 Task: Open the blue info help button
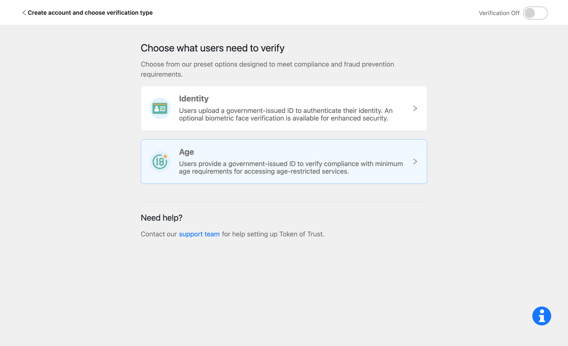point(541,316)
